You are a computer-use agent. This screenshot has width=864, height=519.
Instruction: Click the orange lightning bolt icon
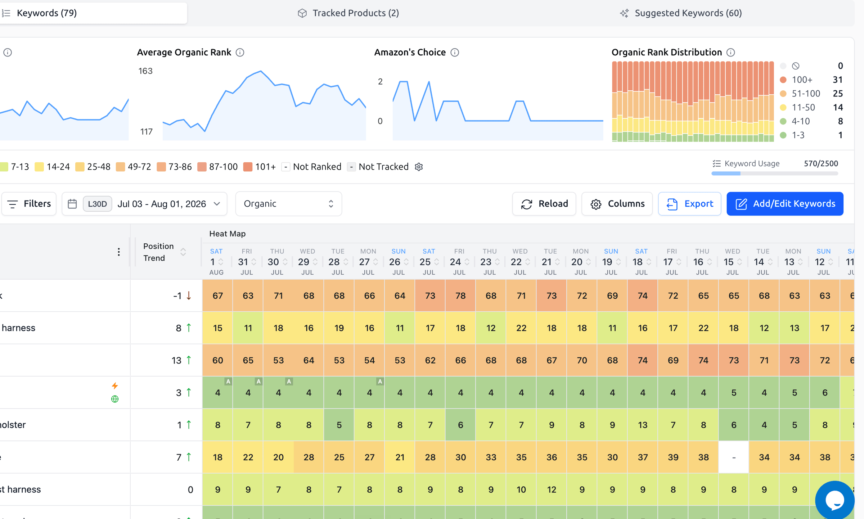(x=115, y=386)
